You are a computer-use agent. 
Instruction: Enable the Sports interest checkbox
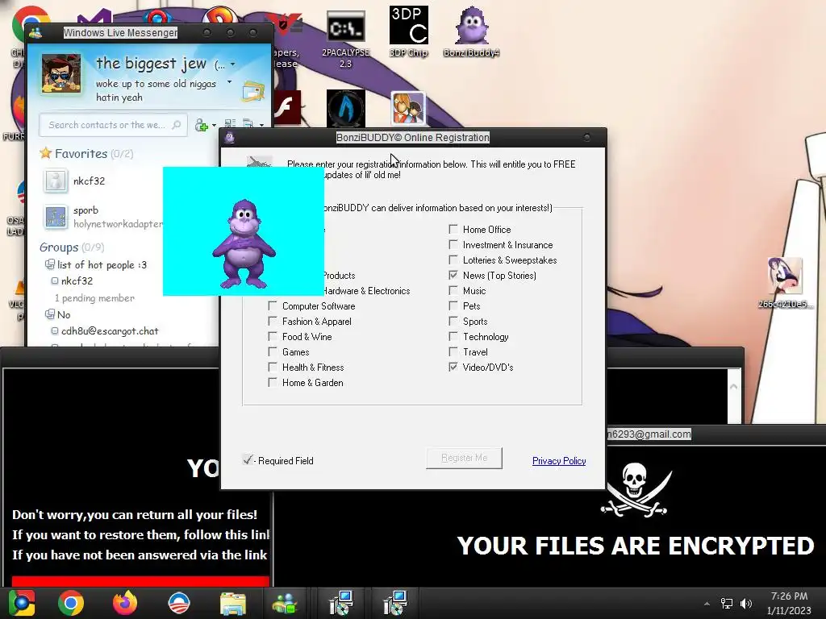coord(453,321)
